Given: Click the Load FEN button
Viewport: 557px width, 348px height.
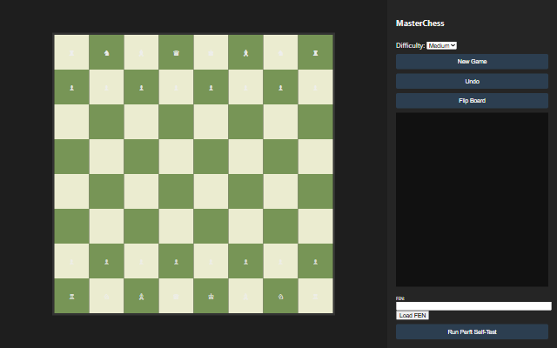Looking at the screenshot, I should point(413,315).
